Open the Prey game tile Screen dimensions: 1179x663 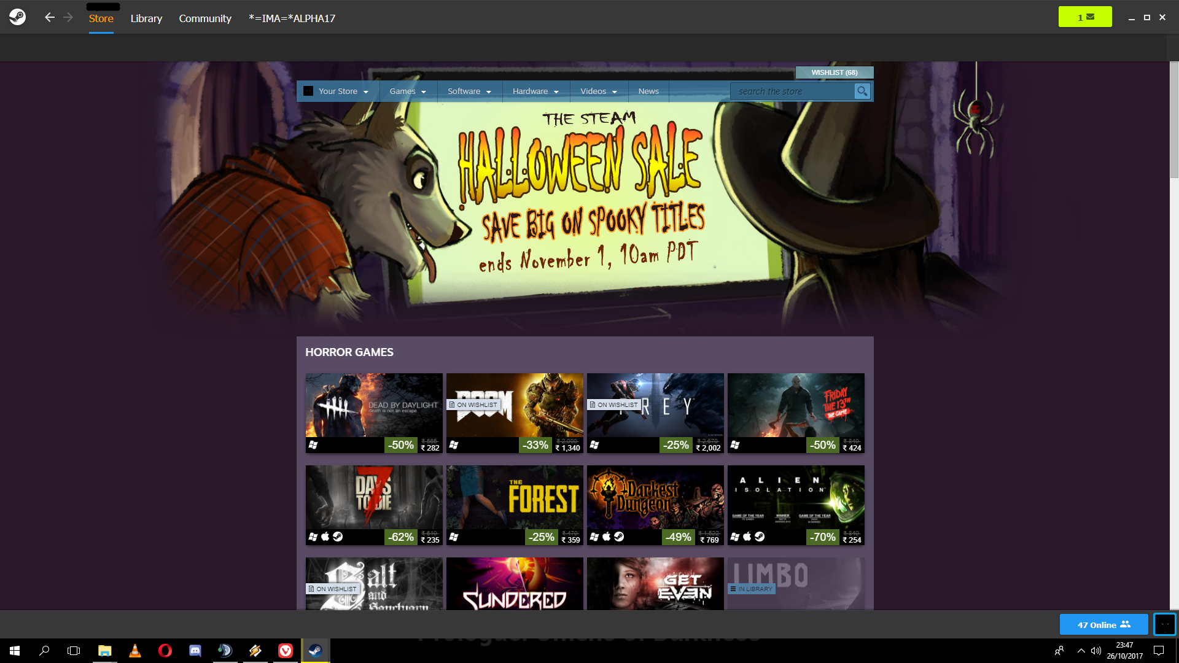click(655, 413)
